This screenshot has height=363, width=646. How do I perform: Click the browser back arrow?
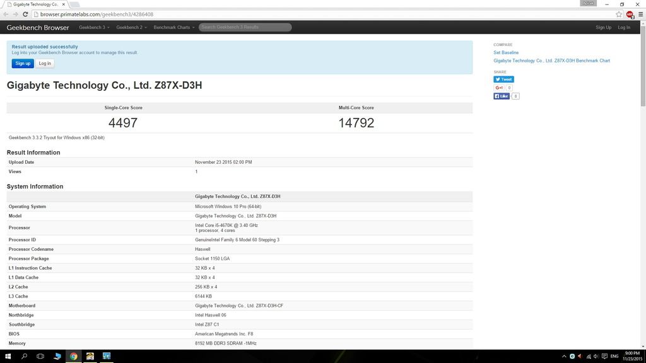6,14
